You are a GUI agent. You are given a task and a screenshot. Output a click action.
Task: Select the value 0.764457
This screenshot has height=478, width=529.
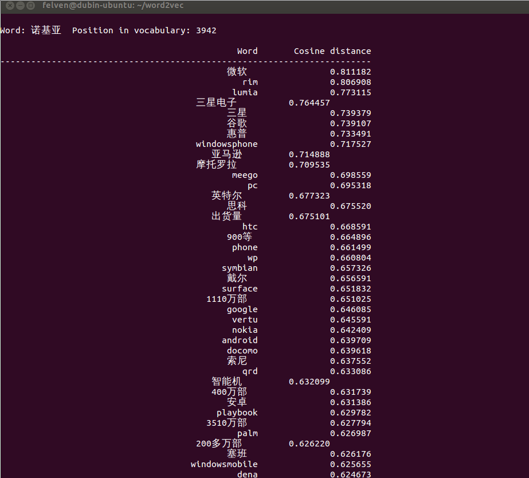(309, 103)
